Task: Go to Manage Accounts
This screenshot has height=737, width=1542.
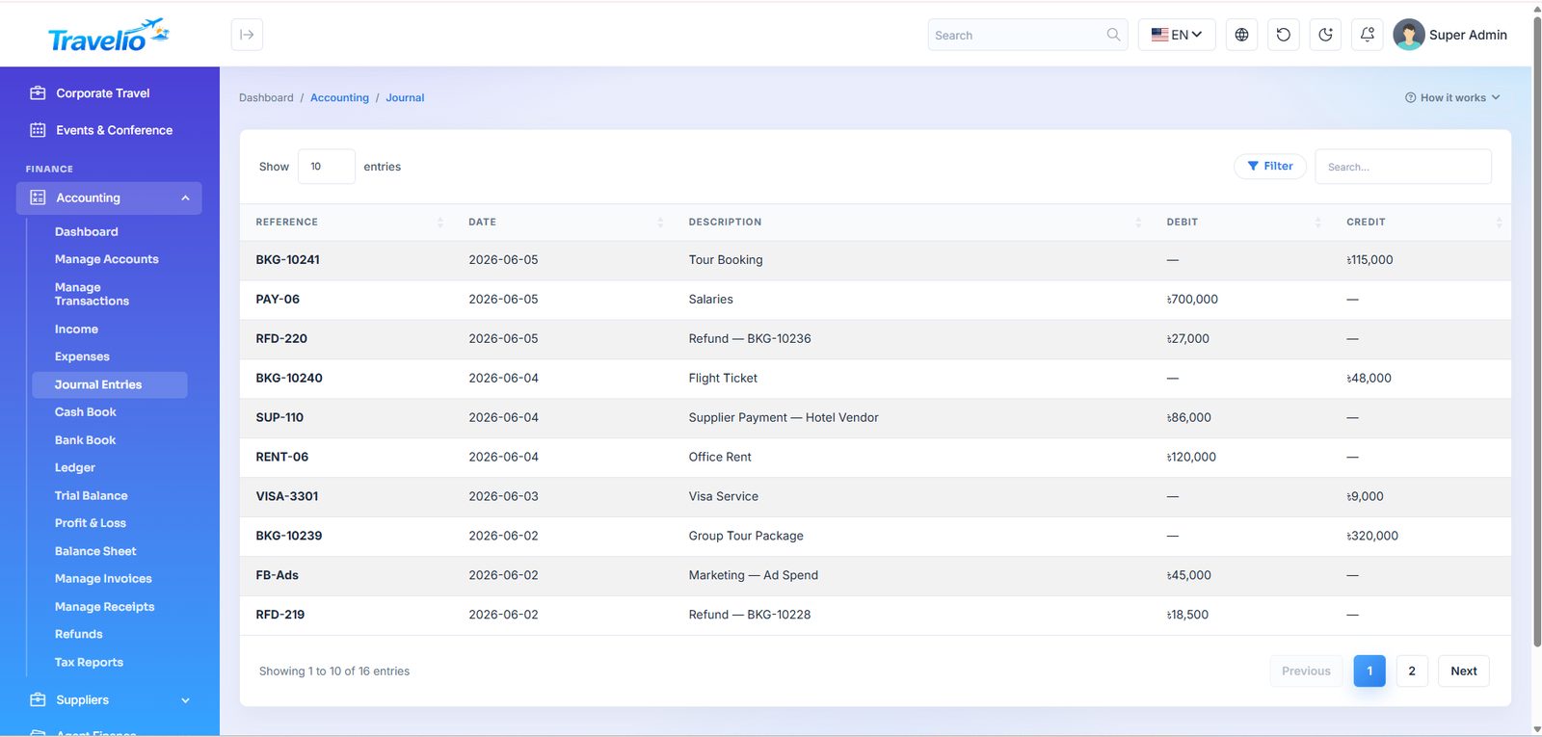Action: pyautogui.click(x=107, y=259)
